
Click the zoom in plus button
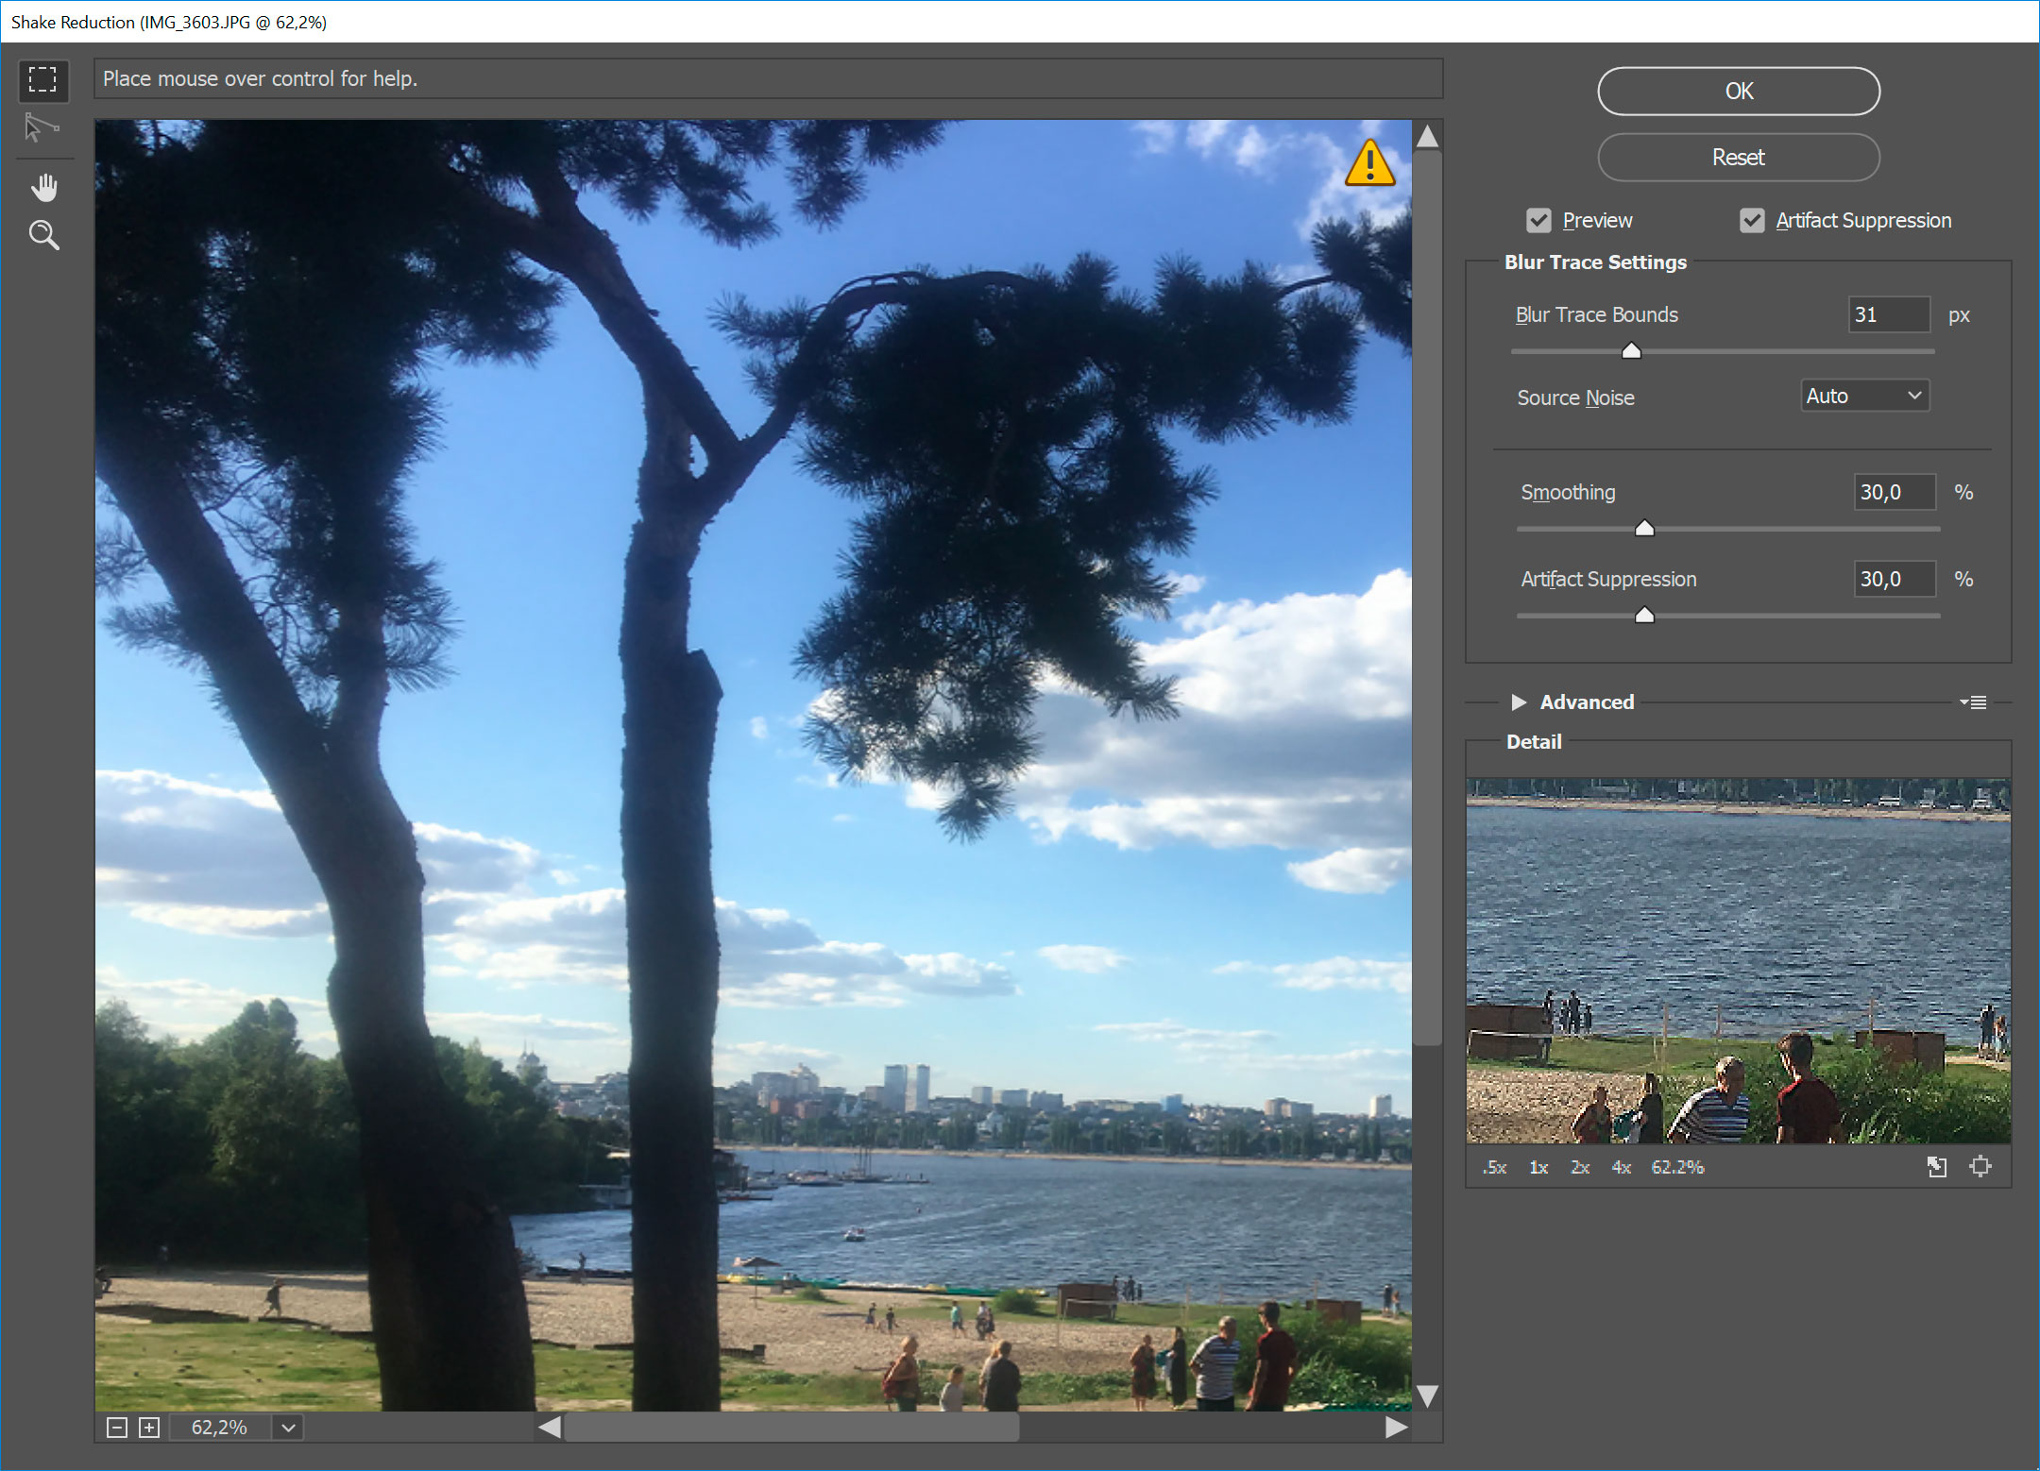tap(149, 1428)
